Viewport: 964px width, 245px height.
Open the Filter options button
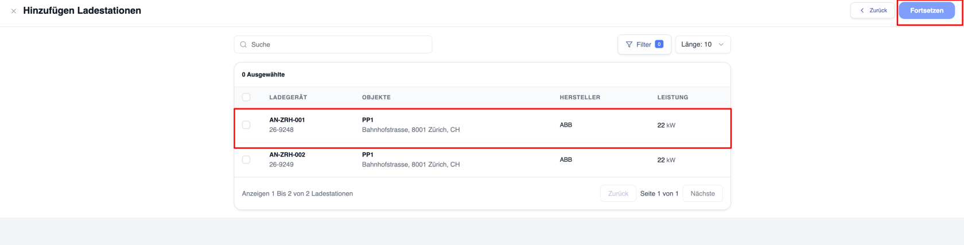click(644, 44)
